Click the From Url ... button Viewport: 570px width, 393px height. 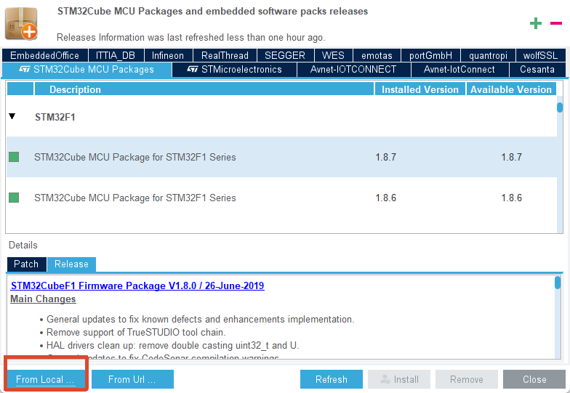click(x=132, y=379)
